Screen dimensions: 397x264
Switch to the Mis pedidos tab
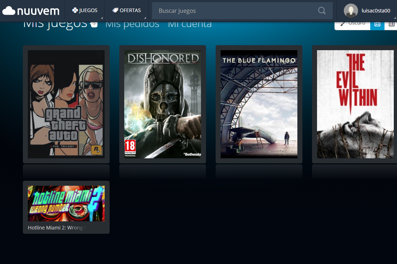(x=132, y=25)
